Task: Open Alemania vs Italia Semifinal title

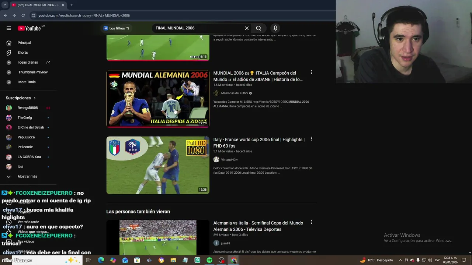Action: pos(258,226)
